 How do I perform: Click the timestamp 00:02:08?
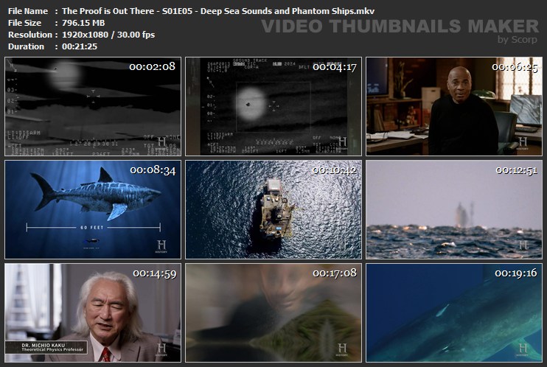152,66
